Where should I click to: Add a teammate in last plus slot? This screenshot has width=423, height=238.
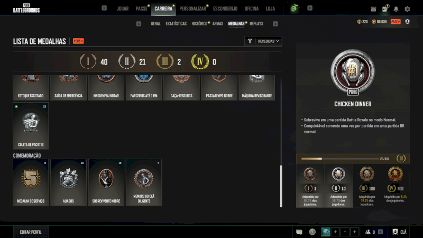click(355, 232)
